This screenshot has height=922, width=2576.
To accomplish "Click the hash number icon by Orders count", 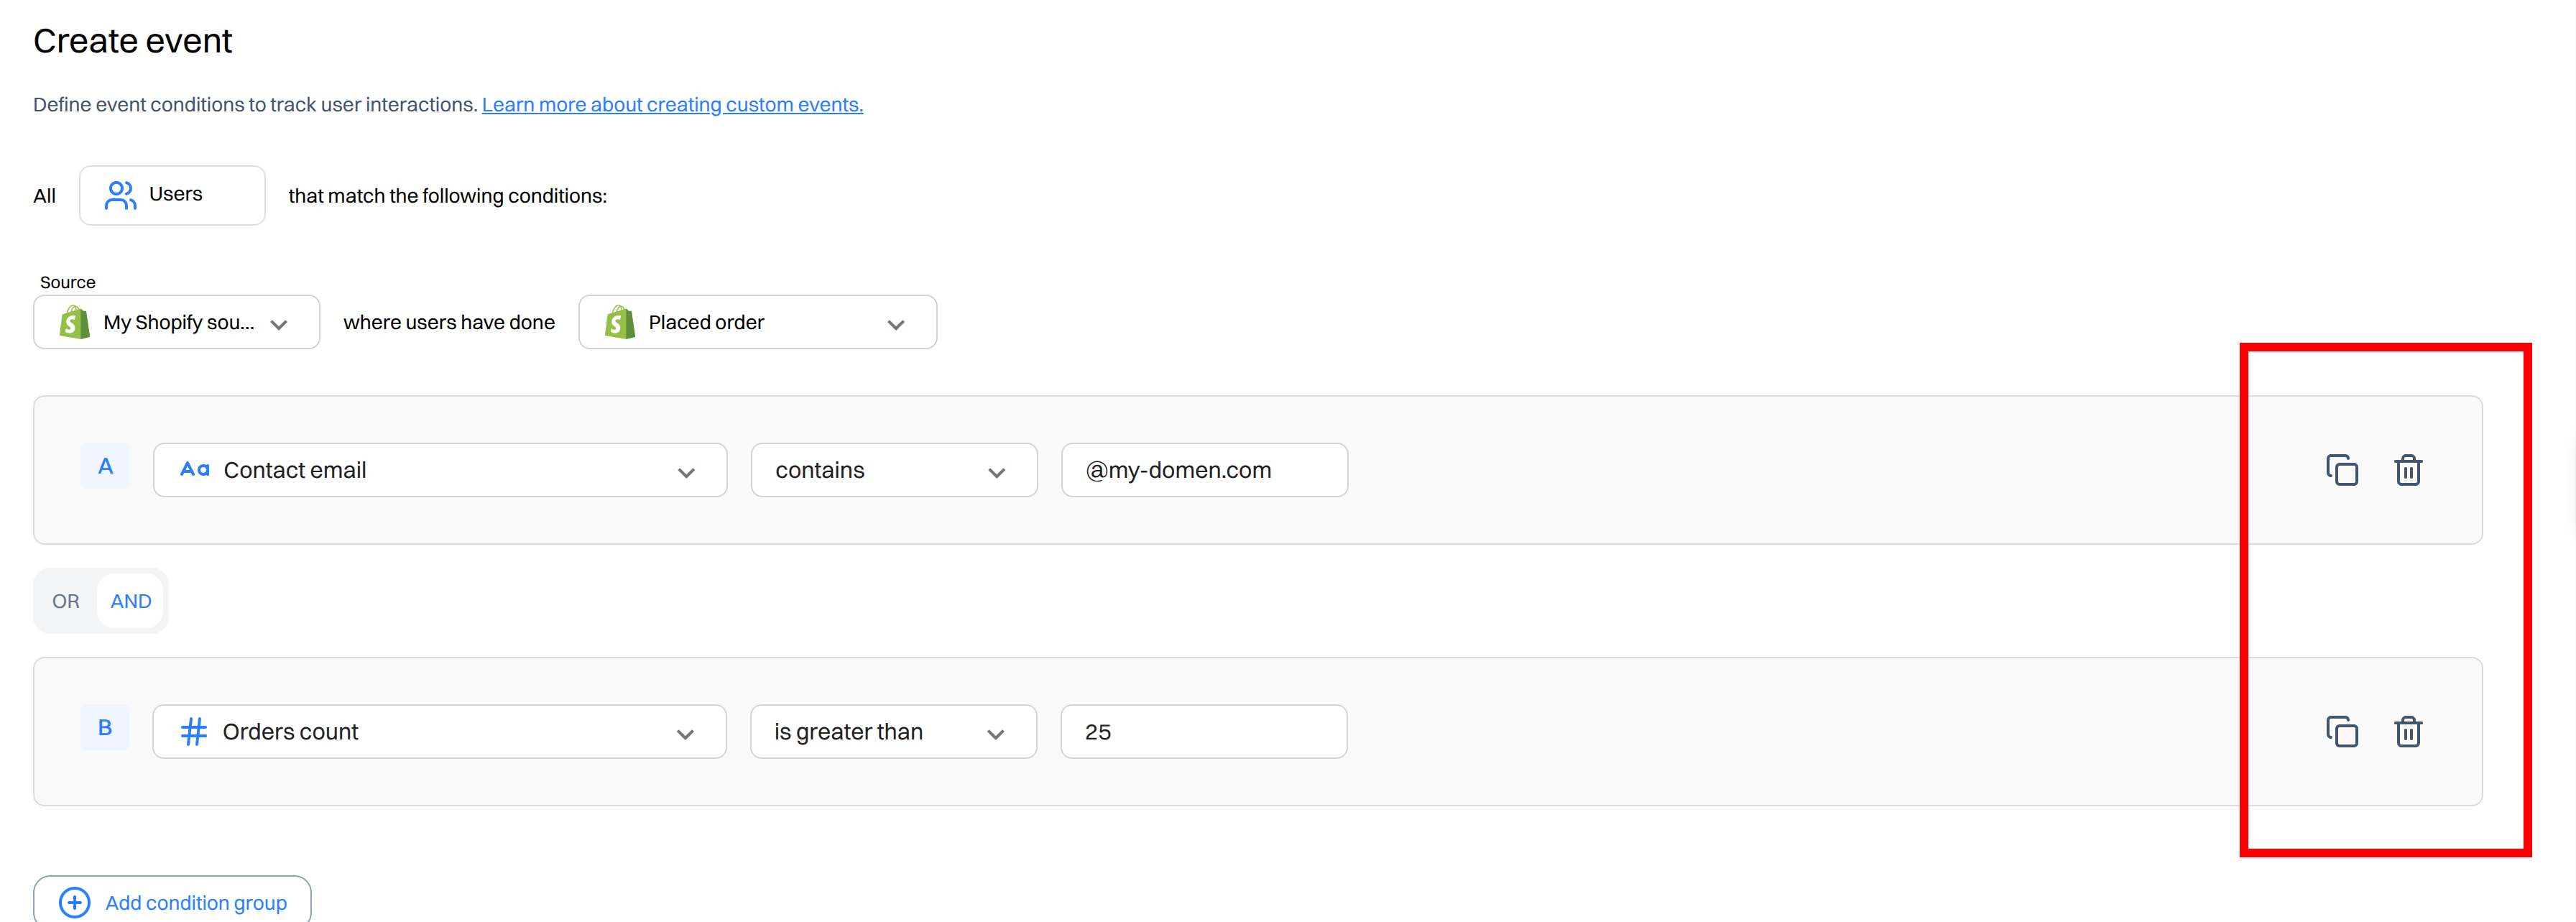I will 193,732.
